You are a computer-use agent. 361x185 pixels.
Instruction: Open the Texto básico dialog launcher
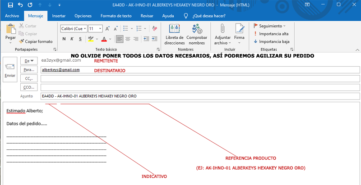point(158,49)
